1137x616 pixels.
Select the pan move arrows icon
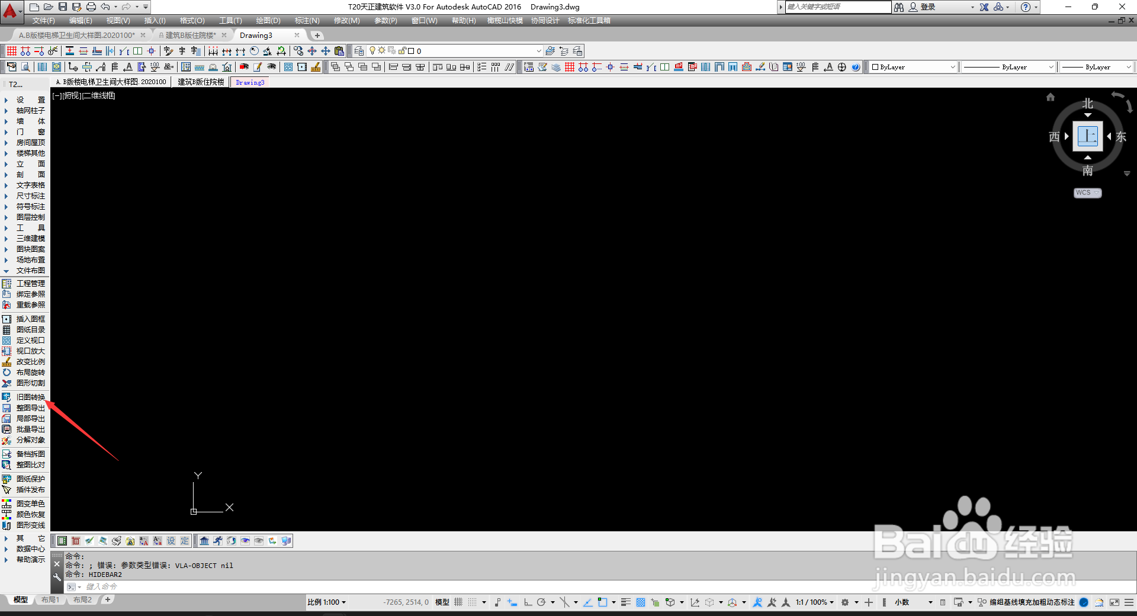326,51
